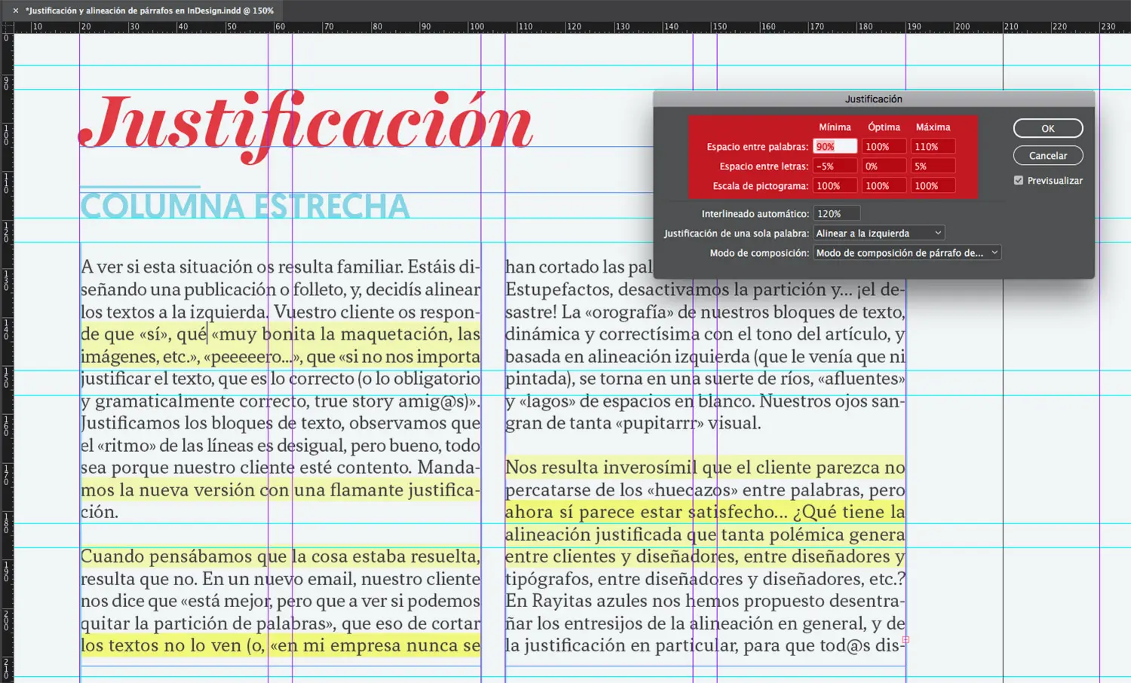Click OK in Justificación dialog
This screenshot has width=1131, height=683.
pyautogui.click(x=1048, y=129)
